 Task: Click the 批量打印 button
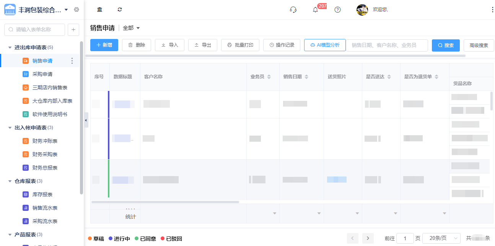240,45
